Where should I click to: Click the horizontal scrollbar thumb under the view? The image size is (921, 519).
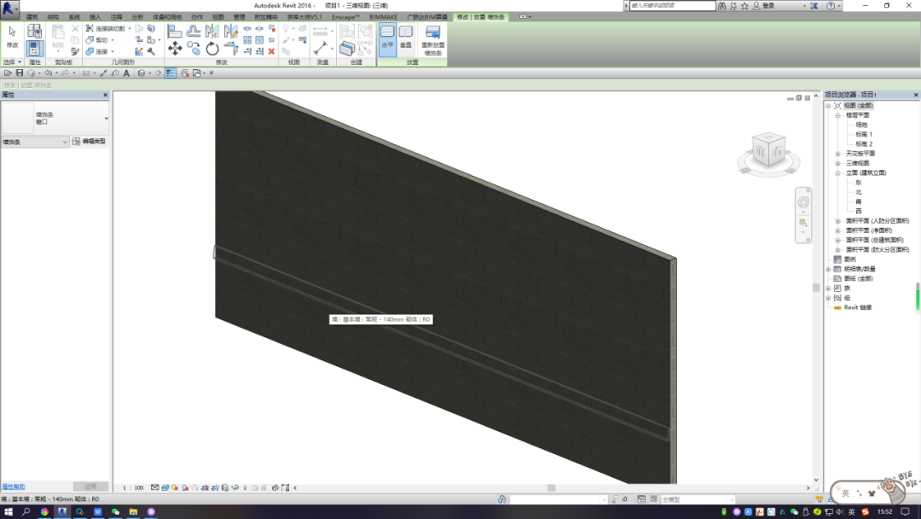click(x=551, y=488)
